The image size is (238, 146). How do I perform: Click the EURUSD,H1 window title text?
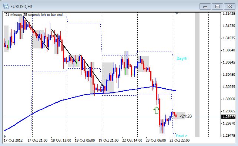tap(21, 7)
